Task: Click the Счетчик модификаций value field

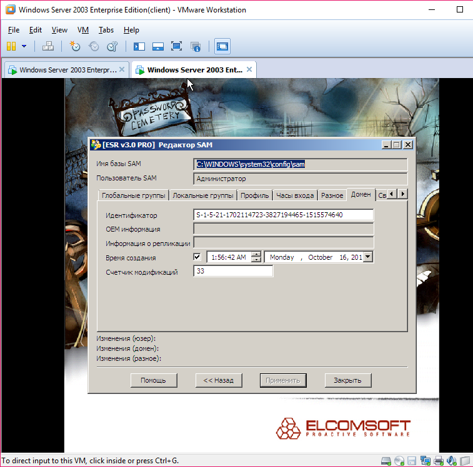Action: pyautogui.click(x=233, y=271)
